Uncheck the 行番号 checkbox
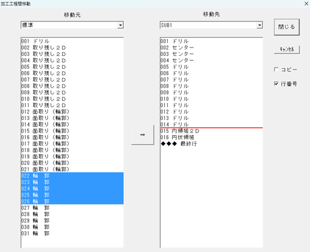The width and height of the screenshot is (310, 252). (276, 83)
